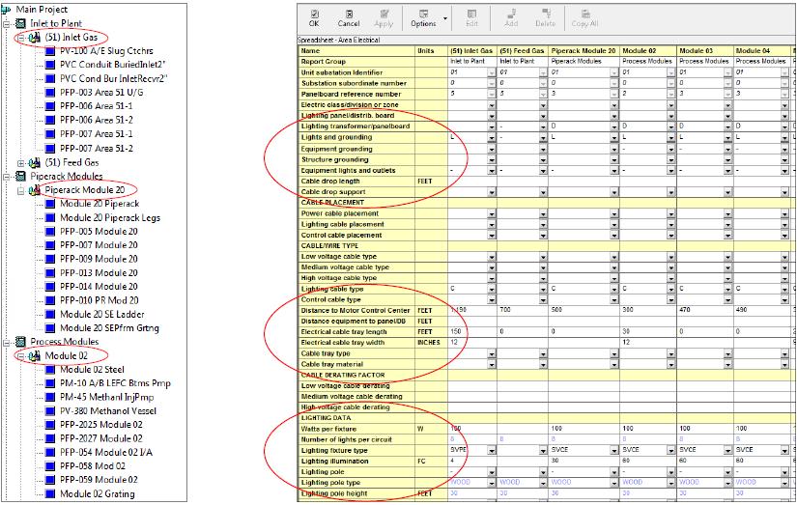The height and width of the screenshot is (505, 797).
Task: Select the Piperack Module 20 area icon
Action: coord(35,190)
